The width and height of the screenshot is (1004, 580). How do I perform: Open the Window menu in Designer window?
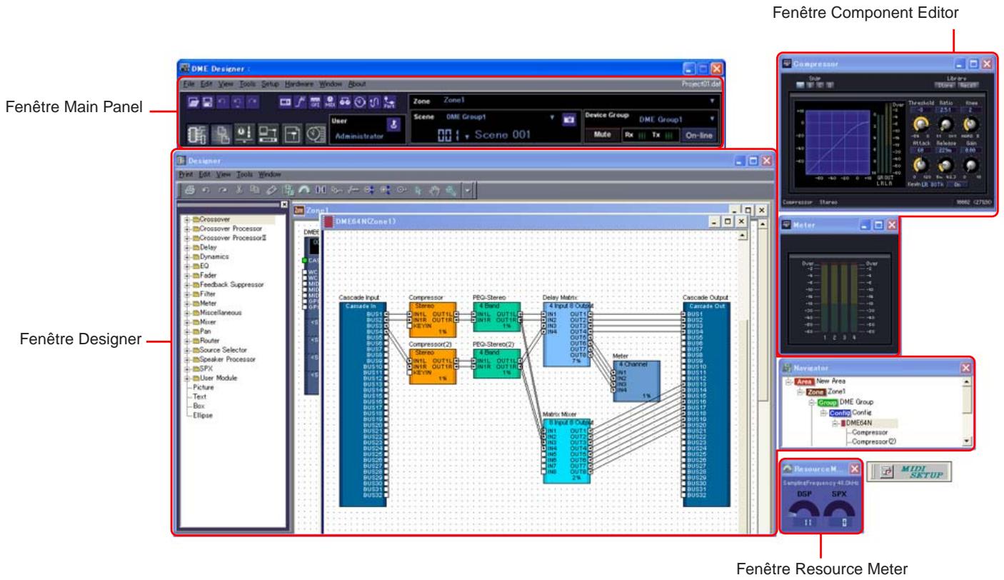pyautogui.click(x=269, y=174)
